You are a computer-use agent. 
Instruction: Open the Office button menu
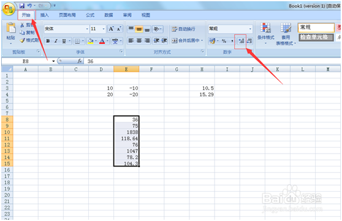9,9
